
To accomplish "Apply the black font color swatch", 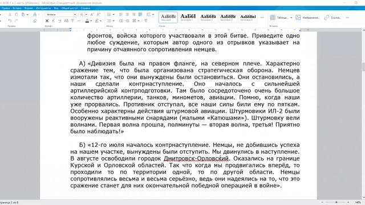I will pos(87,20).
